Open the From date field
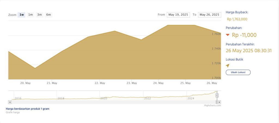The height and width of the screenshot is (123, 279). (x=178, y=15)
